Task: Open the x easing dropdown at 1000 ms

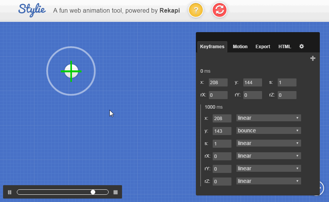Action: click(268, 118)
